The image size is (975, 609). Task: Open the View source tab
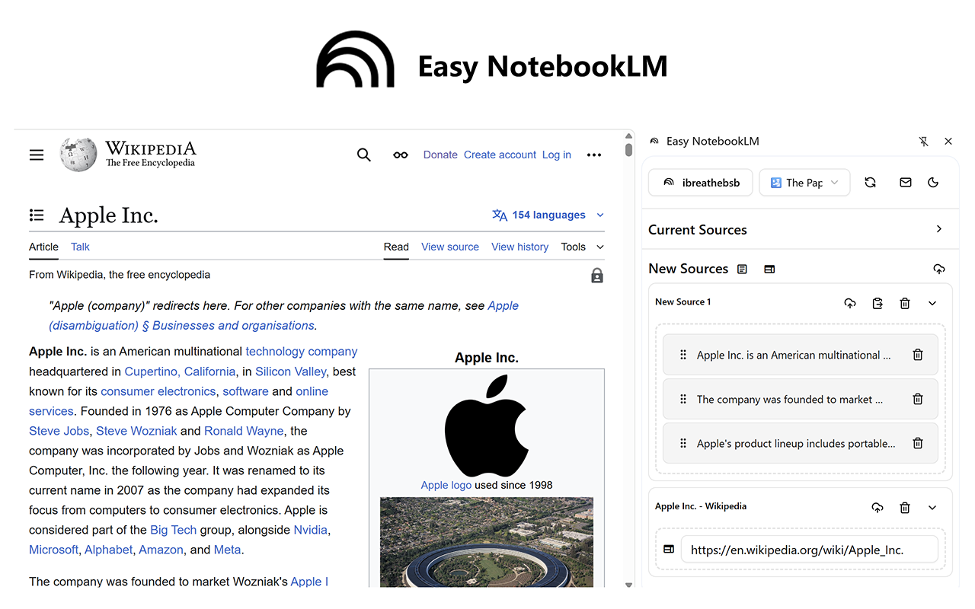coord(450,247)
